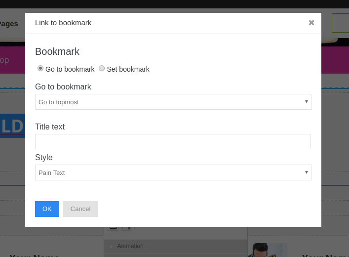
Task: Click the green outlined button at top right
Action: tap(340, 23)
